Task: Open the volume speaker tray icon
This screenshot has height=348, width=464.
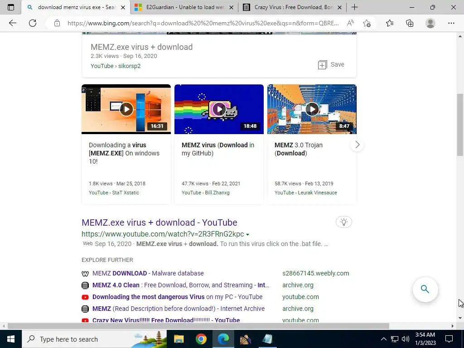Action: tap(406, 339)
